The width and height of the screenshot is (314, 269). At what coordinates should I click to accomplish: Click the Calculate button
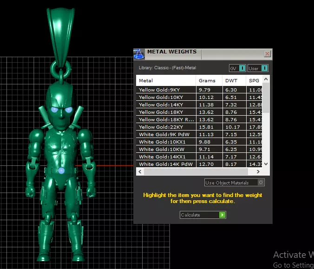pos(203,215)
